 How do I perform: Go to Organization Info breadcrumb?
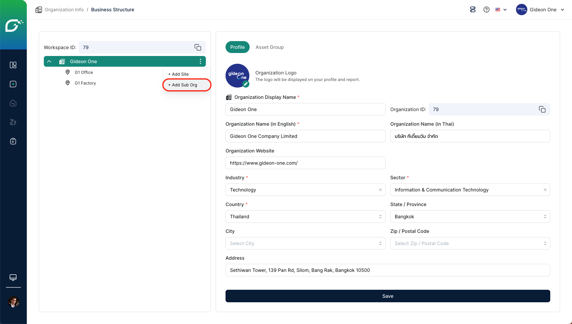pos(64,10)
